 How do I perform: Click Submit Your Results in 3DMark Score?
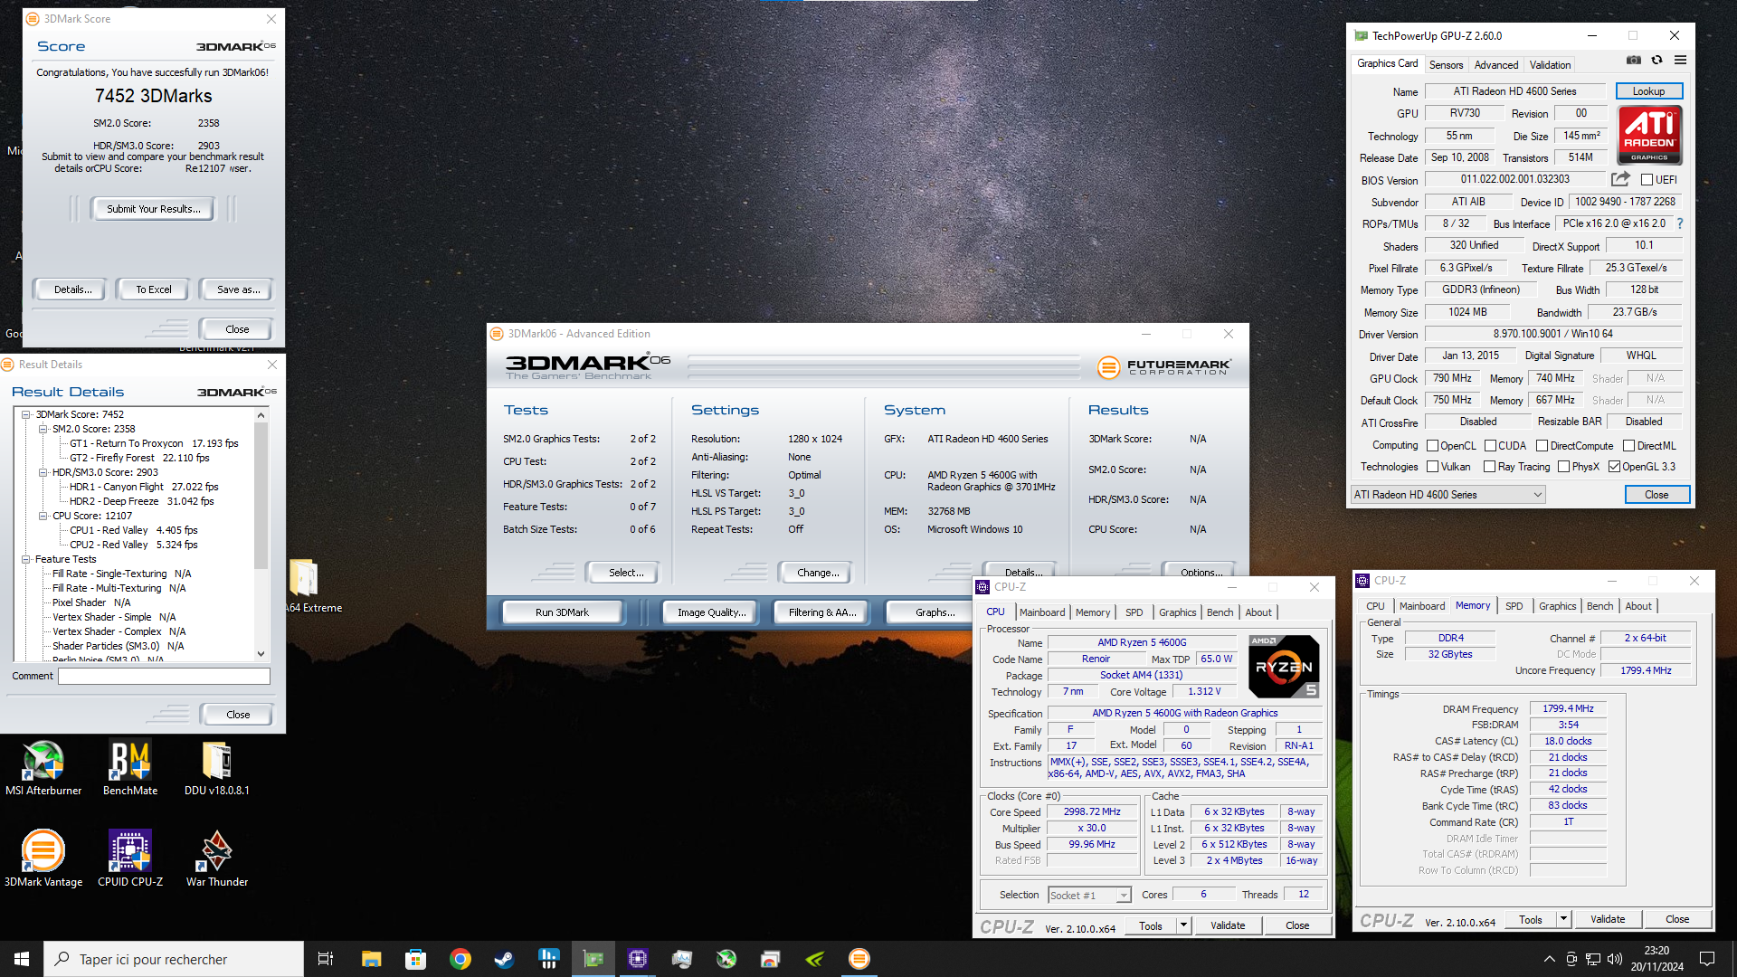(154, 209)
